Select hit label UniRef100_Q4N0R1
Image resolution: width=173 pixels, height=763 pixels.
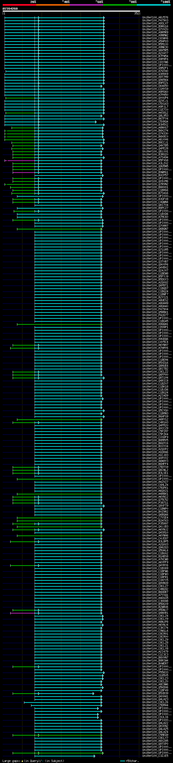[x=155, y=613]
